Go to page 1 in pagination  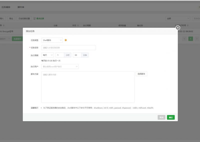click(x=191, y=39)
